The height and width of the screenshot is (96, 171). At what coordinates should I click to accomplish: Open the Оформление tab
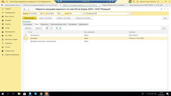click(x=83, y=24)
